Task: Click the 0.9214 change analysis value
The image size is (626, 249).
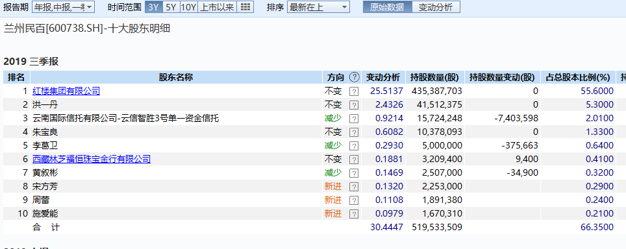Action: point(389,118)
